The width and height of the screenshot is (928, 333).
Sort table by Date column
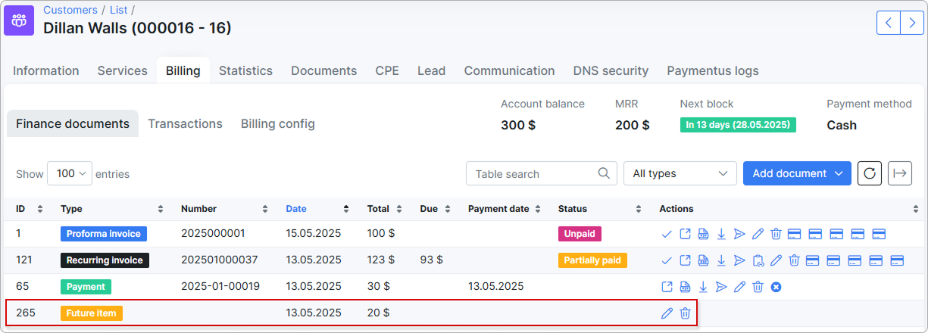(x=317, y=209)
